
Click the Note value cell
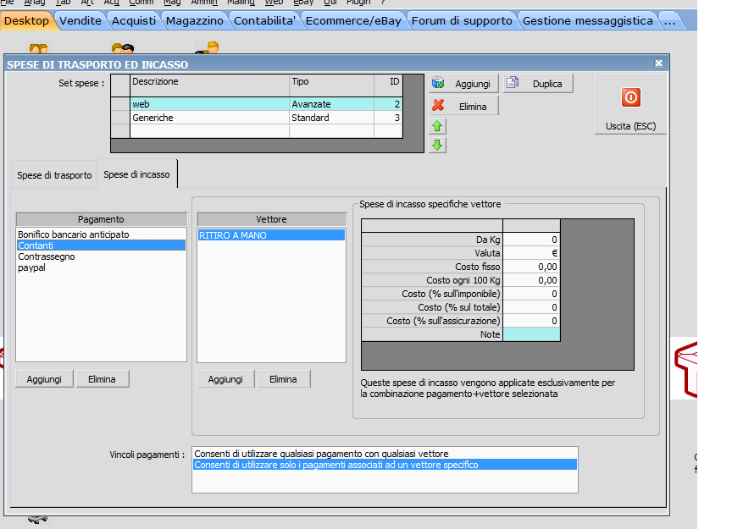[531, 334]
